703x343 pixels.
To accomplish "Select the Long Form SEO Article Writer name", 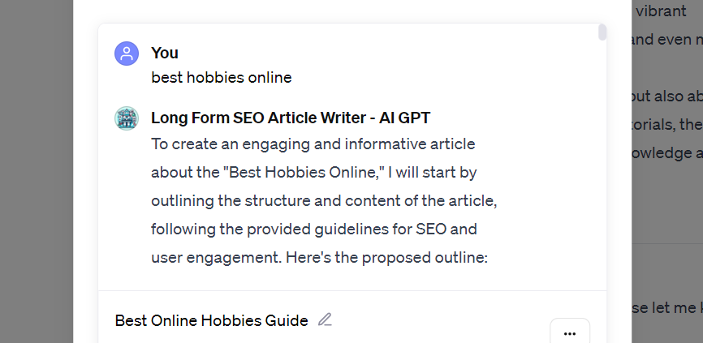I will (x=290, y=118).
